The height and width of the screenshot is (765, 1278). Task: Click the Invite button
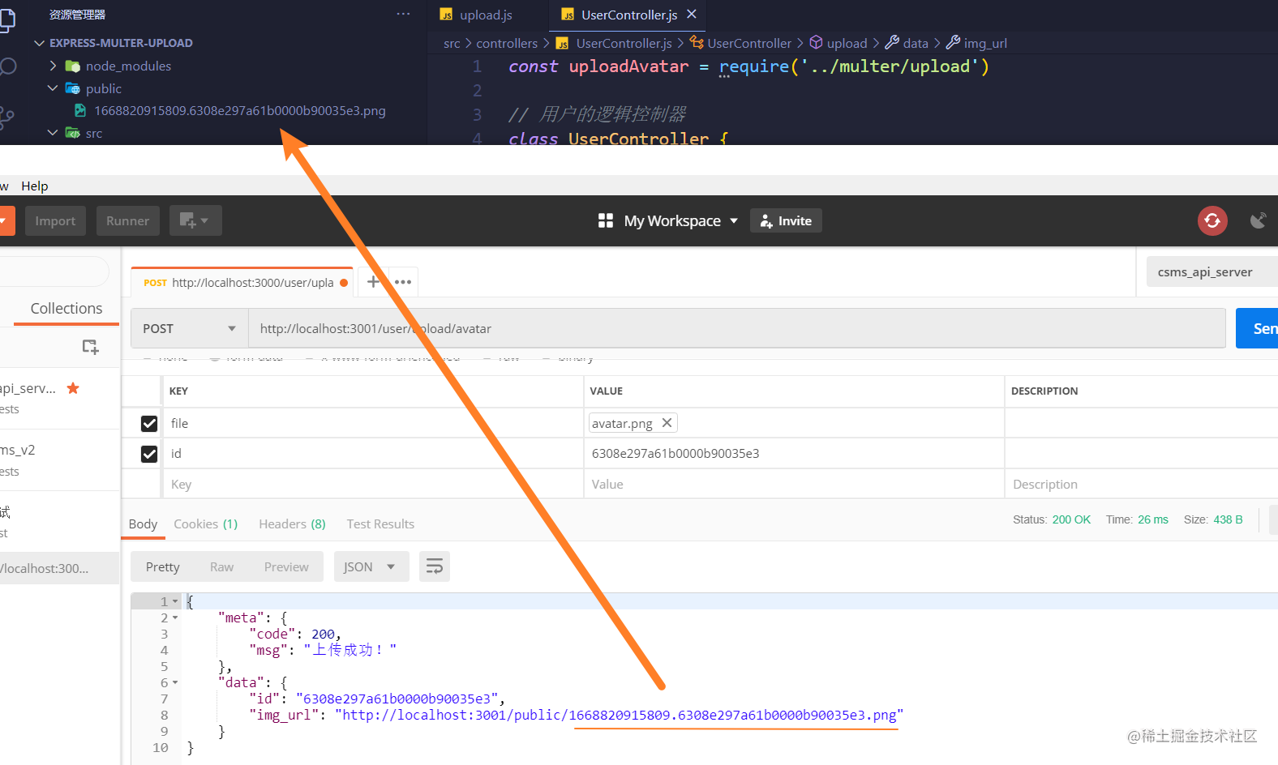(x=786, y=220)
